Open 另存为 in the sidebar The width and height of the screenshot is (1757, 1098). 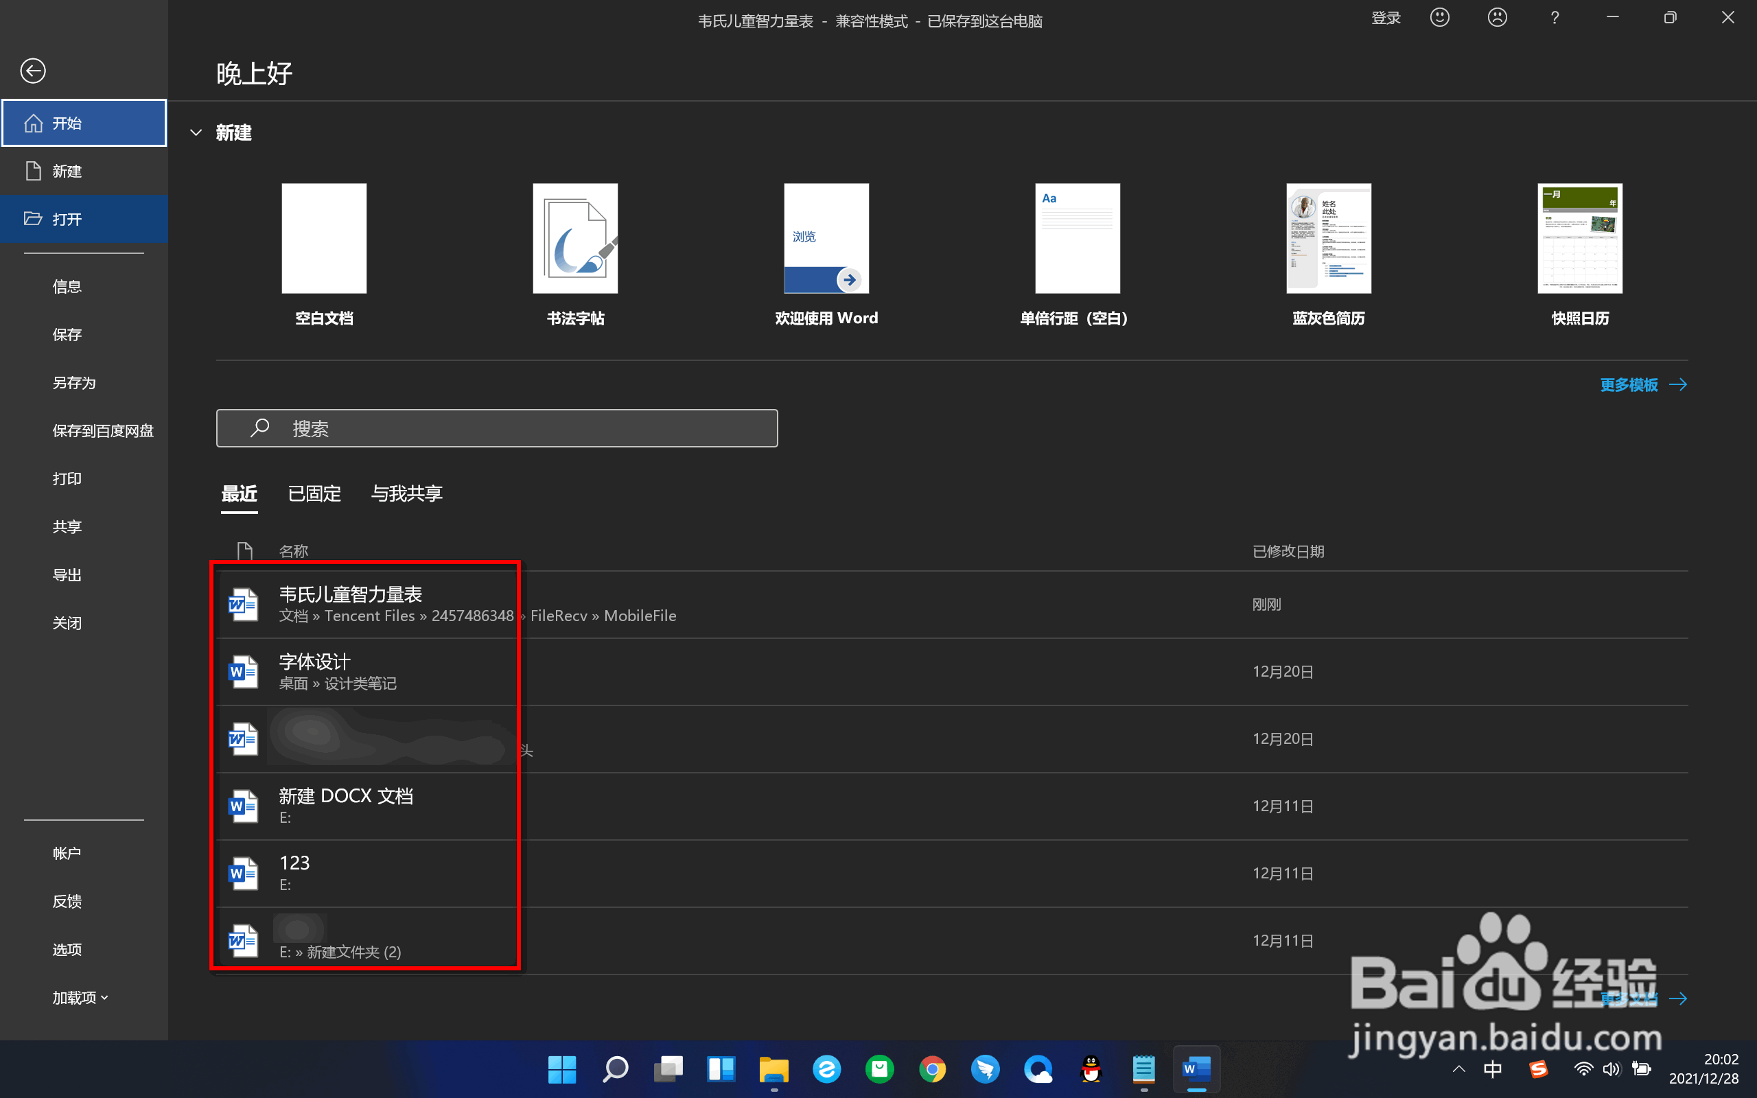pos(74,383)
